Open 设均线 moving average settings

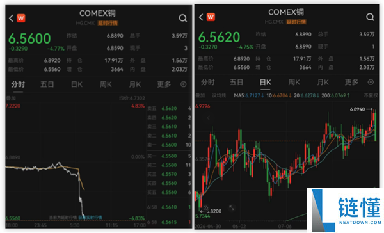219,95
